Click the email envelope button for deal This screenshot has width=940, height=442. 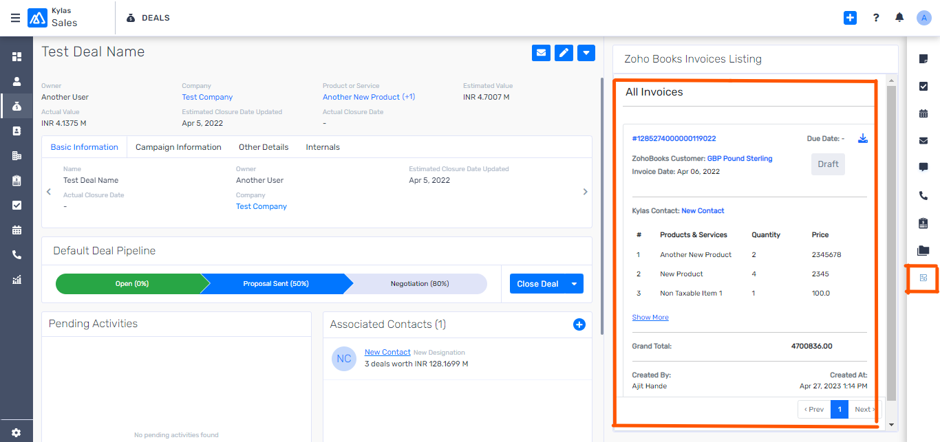(541, 53)
